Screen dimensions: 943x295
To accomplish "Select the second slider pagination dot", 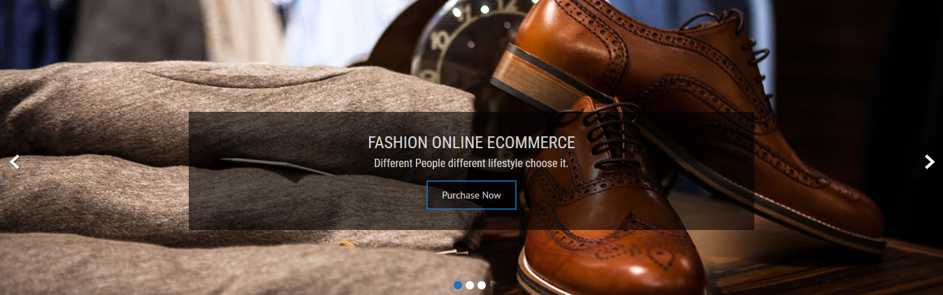I will point(470,285).
